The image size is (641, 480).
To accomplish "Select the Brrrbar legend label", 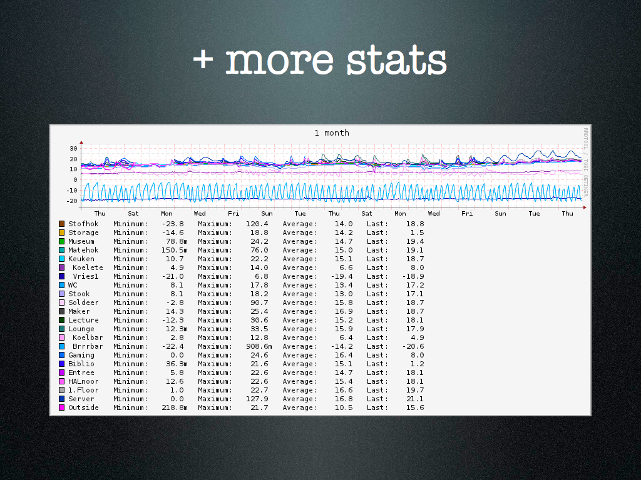I will pyautogui.click(x=86, y=346).
